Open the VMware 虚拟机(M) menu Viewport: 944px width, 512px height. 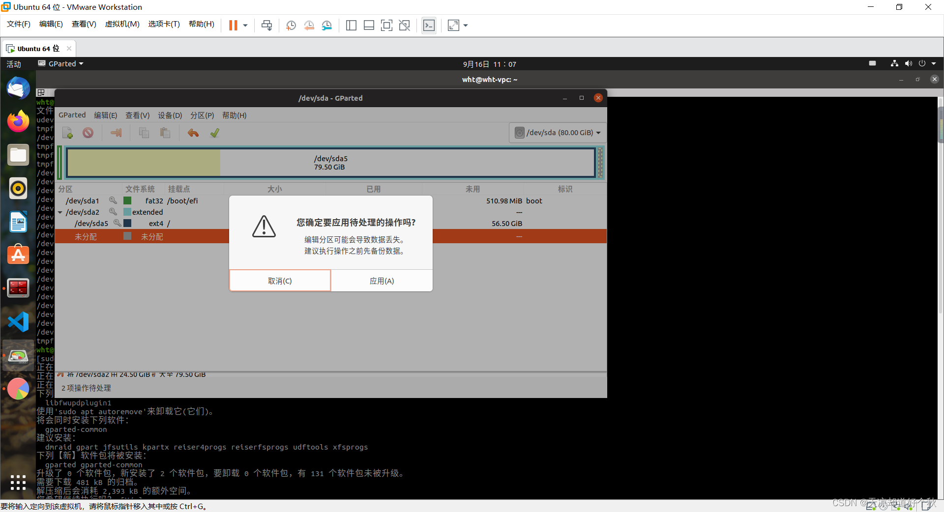[x=122, y=24]
